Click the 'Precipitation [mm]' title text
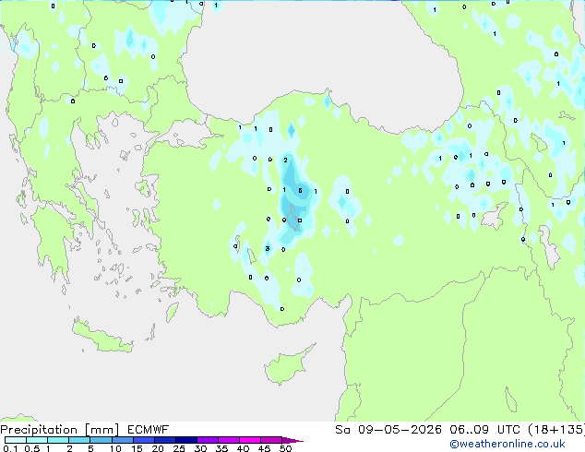This screenshot has height=452, width=585. point(60,430)
